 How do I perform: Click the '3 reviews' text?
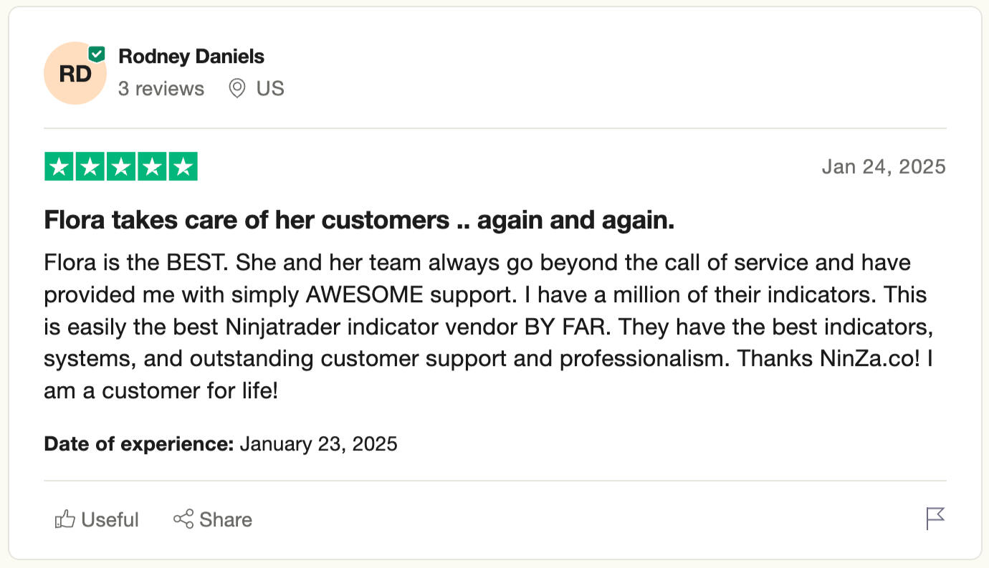(x=161, y=89)
